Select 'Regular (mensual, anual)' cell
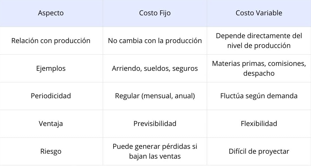This screenshot has width=311, height=167. click(x=155, y=96)
